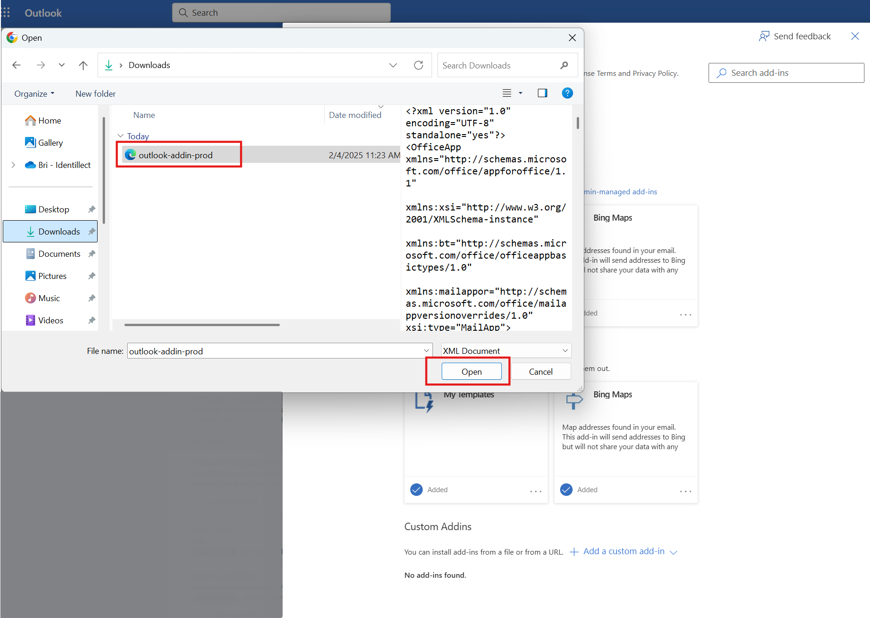Screen dimensions: 870x618
Task: Open Gallery in navigation pane
Action: tap(44, 143)
